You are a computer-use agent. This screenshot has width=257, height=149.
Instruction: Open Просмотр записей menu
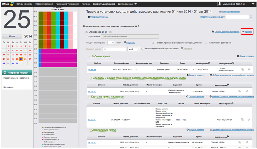44,4
